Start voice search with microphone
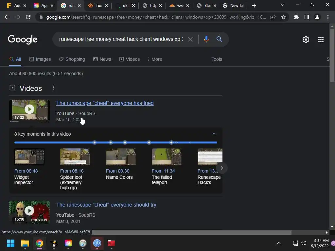The image size is (335, 251). pos(206,39)
